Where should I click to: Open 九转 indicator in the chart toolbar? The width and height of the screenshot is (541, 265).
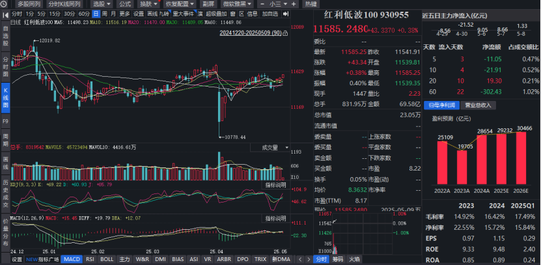(x=165, y=14)
